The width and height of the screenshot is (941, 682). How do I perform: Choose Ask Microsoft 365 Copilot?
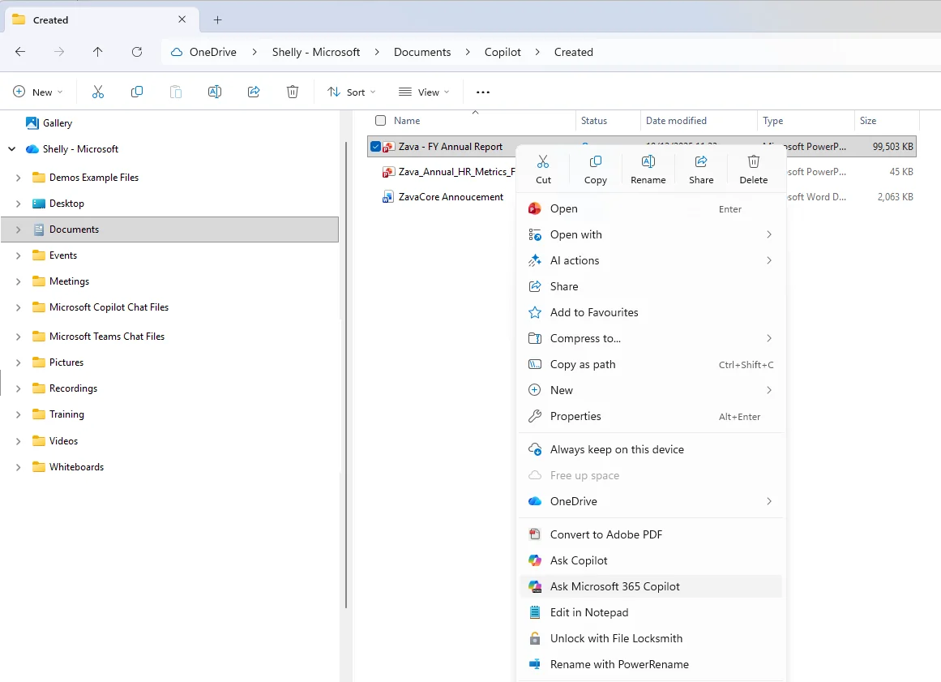652,586
